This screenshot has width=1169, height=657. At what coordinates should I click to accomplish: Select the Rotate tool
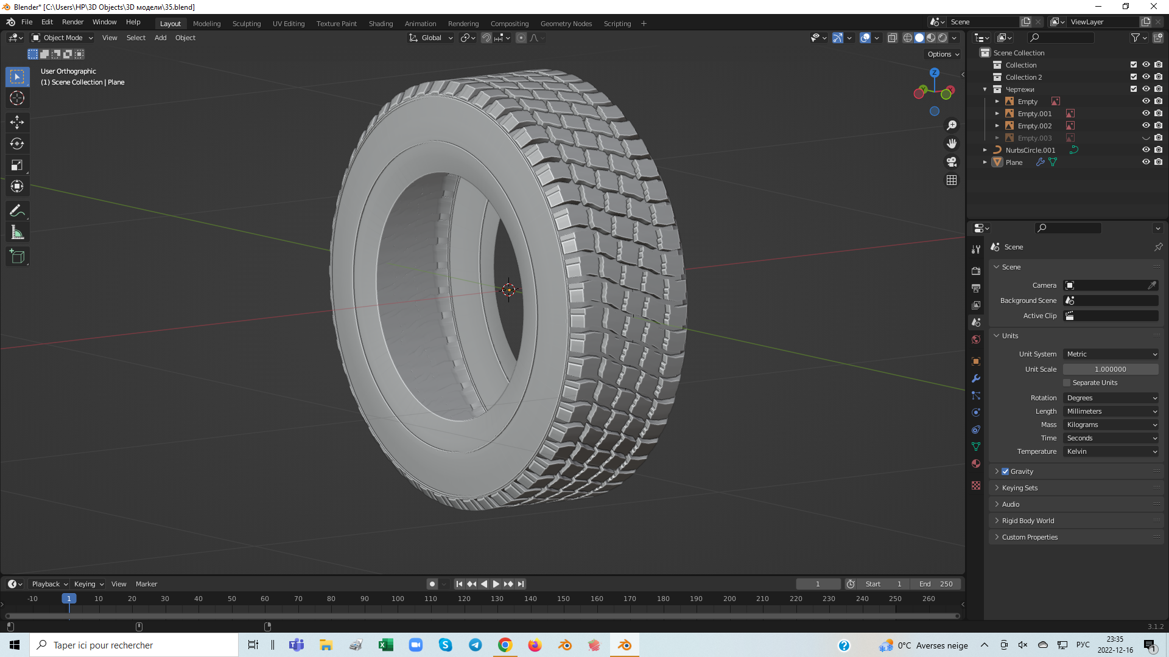[17, 144]
